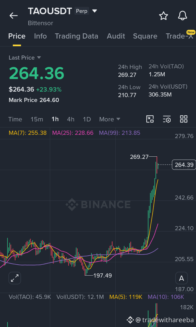Select the 4h chart interval
The image size is (196, 327).
coord(71,119)
